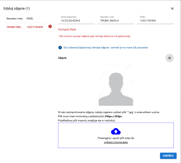Click the 'Nazwisko i imię' column header
The height and width of the screenshot is (163, 181).
pyautogui.click(x=15, y=19)
